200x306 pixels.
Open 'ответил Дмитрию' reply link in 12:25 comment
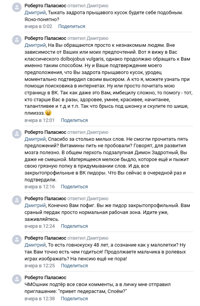pyautogui.click(x=88, y=238)
